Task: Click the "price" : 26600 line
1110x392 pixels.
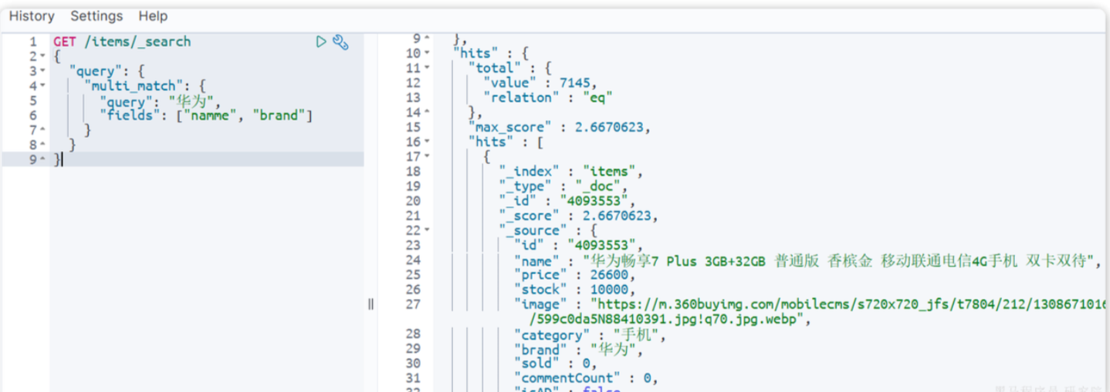Action: point(575,275)
